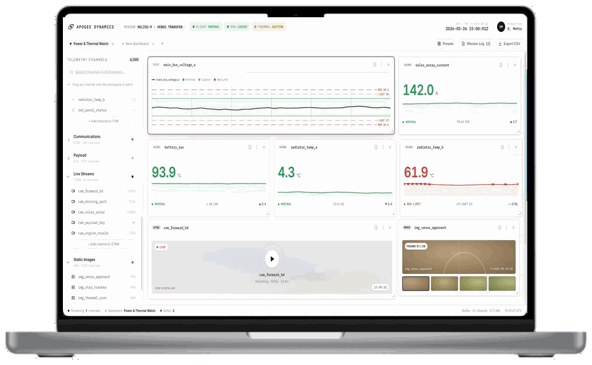Open note icon on radiator_temp_b panel
This screenshot has height=365, width=592.
(x=502, y=147)
